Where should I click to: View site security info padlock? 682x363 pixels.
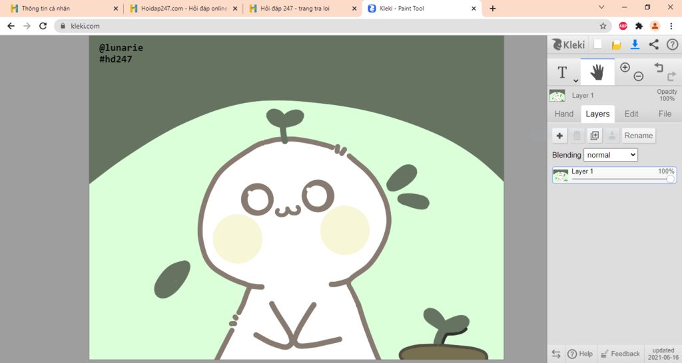click(63, 26)
